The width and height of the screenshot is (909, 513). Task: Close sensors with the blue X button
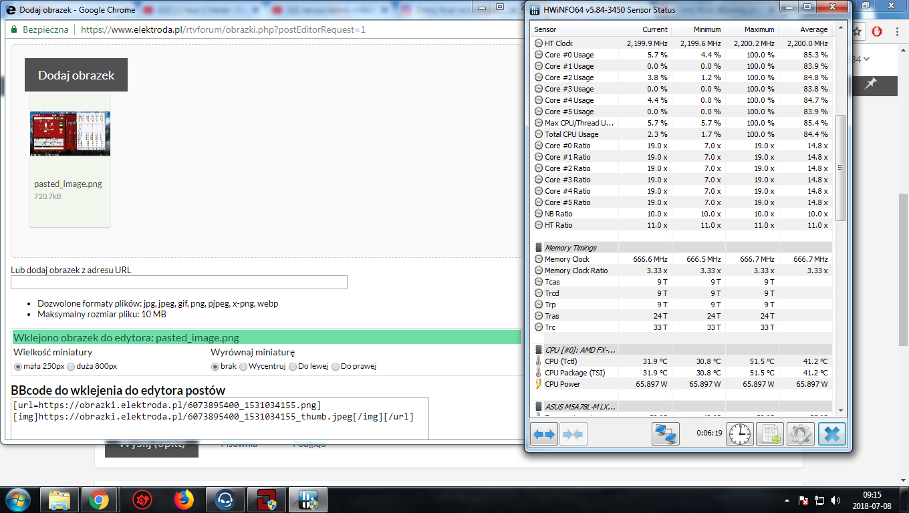832,434
